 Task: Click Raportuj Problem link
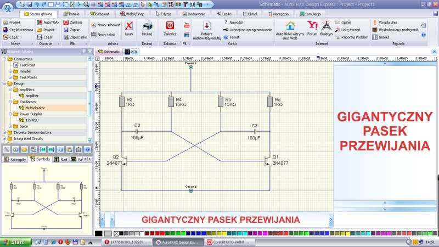click(x=354, y=37)
